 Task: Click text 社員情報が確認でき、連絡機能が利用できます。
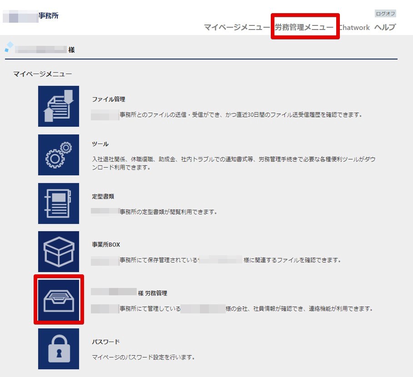(313, 308)
